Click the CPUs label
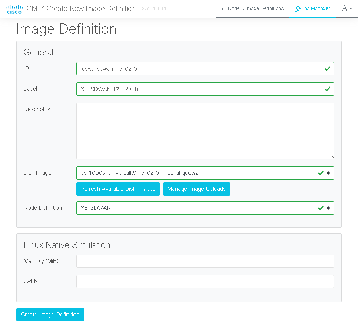Viewport: 358px width, 327px height. point(31,281)
